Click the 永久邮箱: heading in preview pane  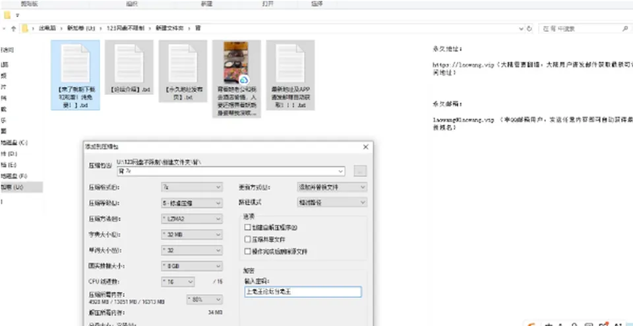click(447, 103)
